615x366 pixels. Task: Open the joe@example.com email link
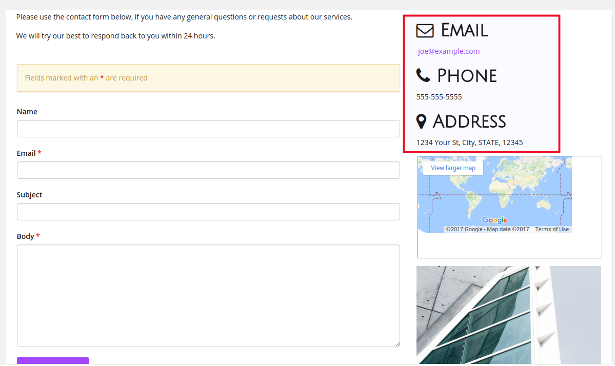[449, 51]
